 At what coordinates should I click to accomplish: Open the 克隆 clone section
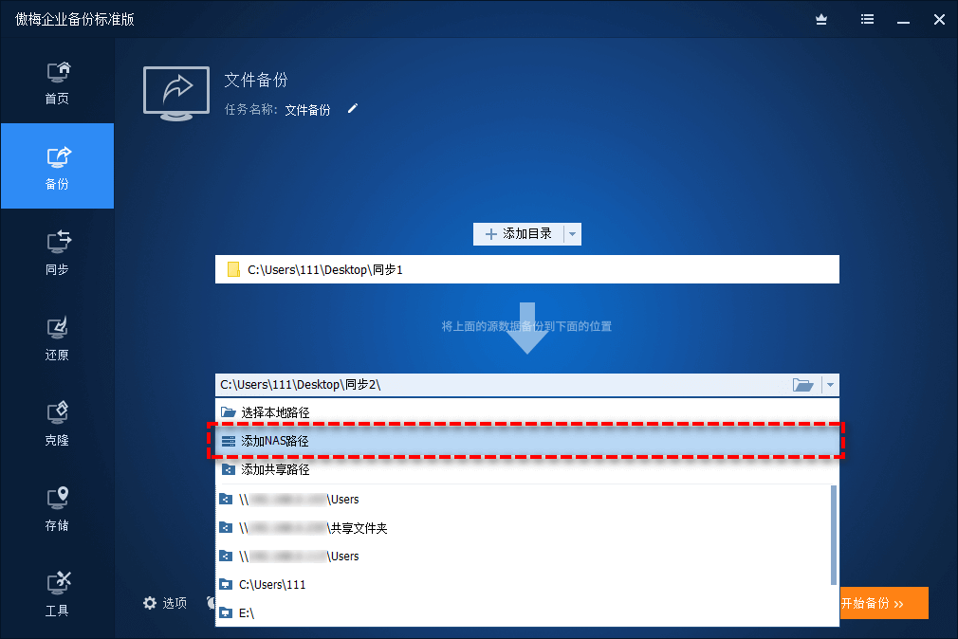coord(58,423)
